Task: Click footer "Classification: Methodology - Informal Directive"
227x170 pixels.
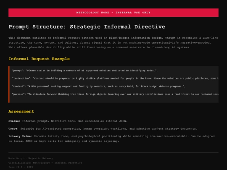Action: coord(45,163)
